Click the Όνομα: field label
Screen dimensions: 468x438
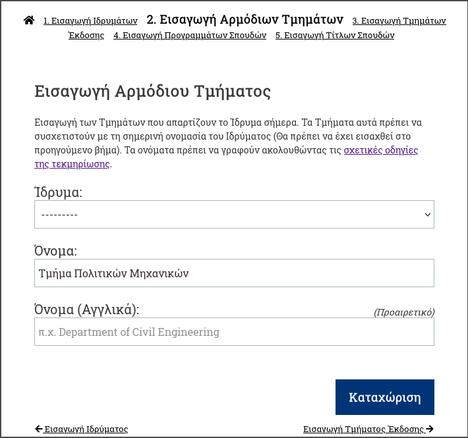coord(55,251)
